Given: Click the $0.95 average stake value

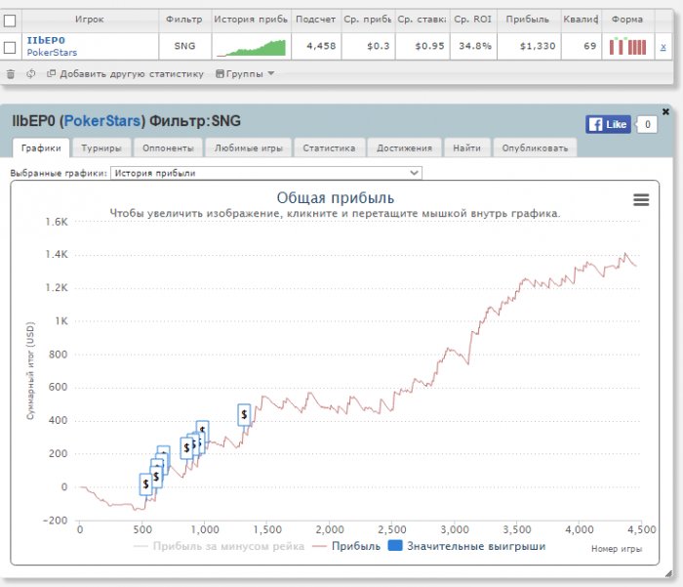Looking at the screenshot, I should coord(429,46).
